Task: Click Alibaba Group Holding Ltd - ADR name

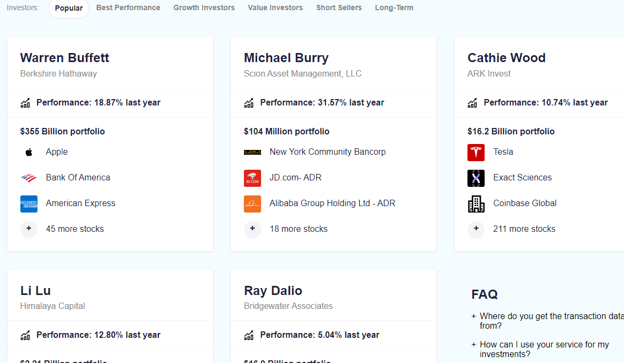Action: [x=332, y=203]
